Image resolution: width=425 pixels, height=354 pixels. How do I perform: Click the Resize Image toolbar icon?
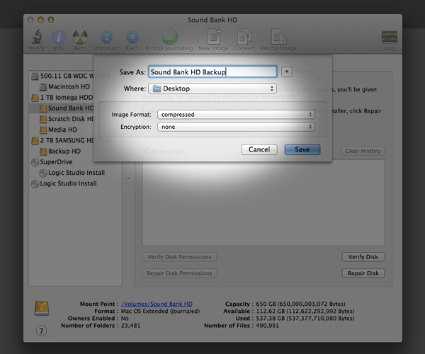(278, 37)
